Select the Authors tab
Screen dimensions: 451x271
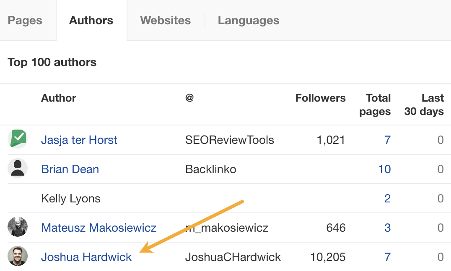point(91,20)
